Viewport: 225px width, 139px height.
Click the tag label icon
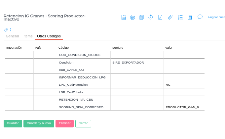6,30
